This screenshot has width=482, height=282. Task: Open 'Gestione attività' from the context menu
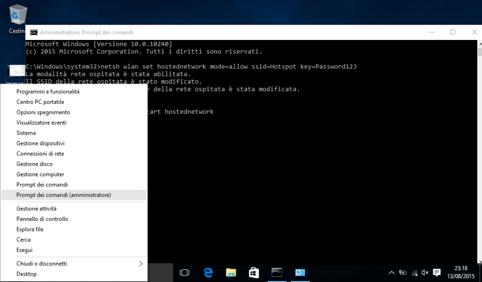[36, 208]
